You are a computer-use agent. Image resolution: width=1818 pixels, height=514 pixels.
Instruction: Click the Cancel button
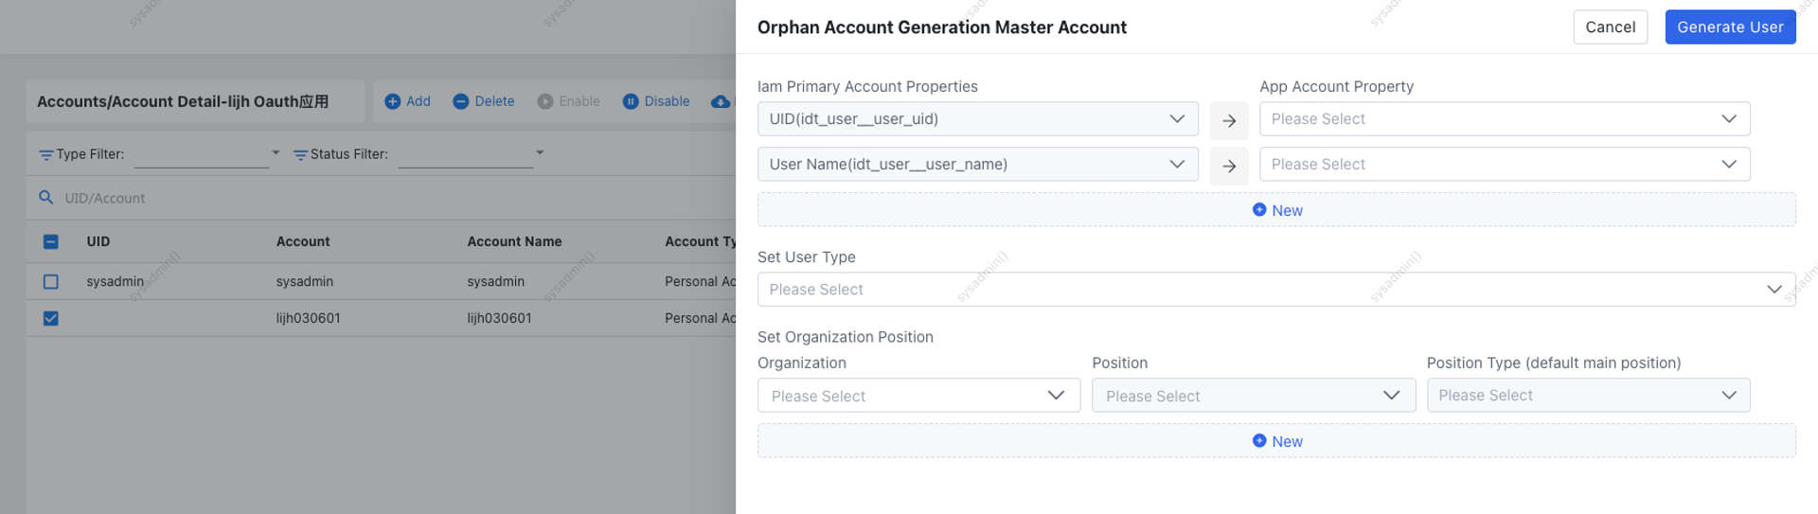tap(1610, 27)
